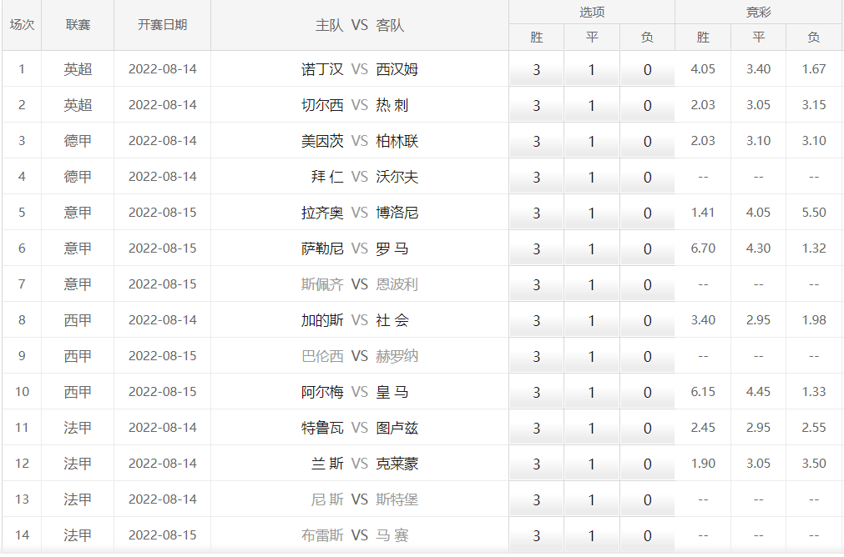844x557 pixels.
Task: Pick draw option 1 for 切尔西 vs 热刺
Action: (x=592, y=105)
